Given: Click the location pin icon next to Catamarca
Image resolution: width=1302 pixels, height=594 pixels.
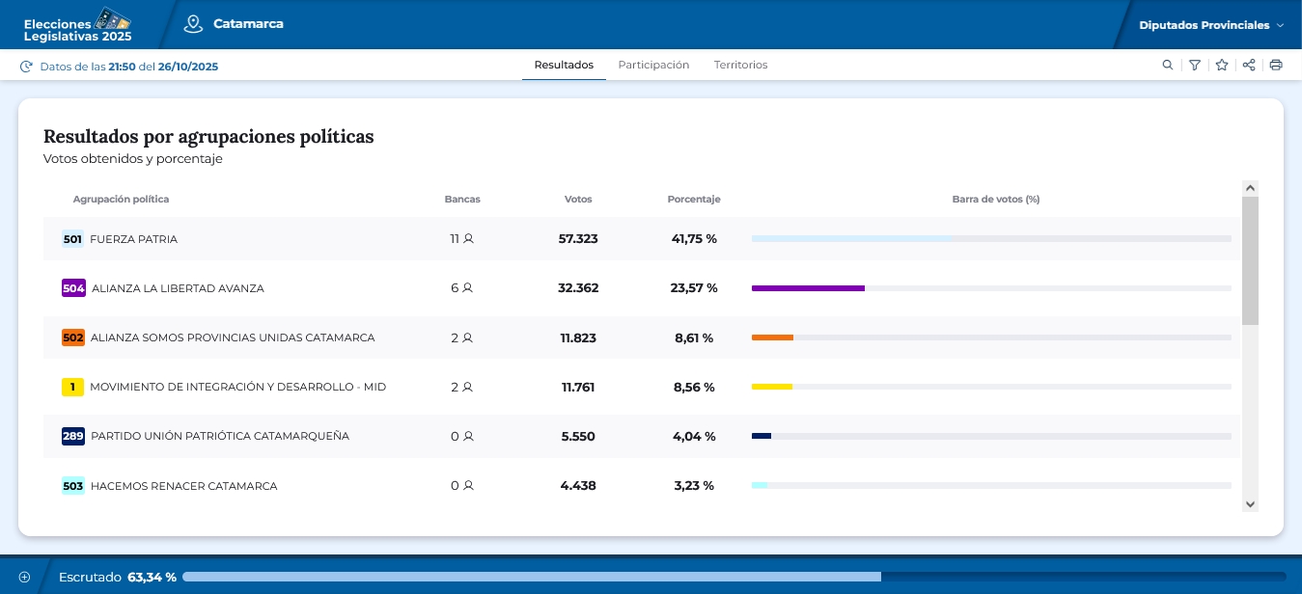Looking at the screenshot, I should coord(194,24).
